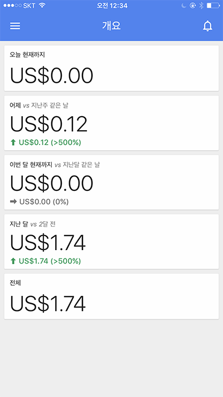The width and height of the screenshot is (223, 397).
Task: Tap the crescent moon Do Not Disturb icon
Action: tap(184, 6)
